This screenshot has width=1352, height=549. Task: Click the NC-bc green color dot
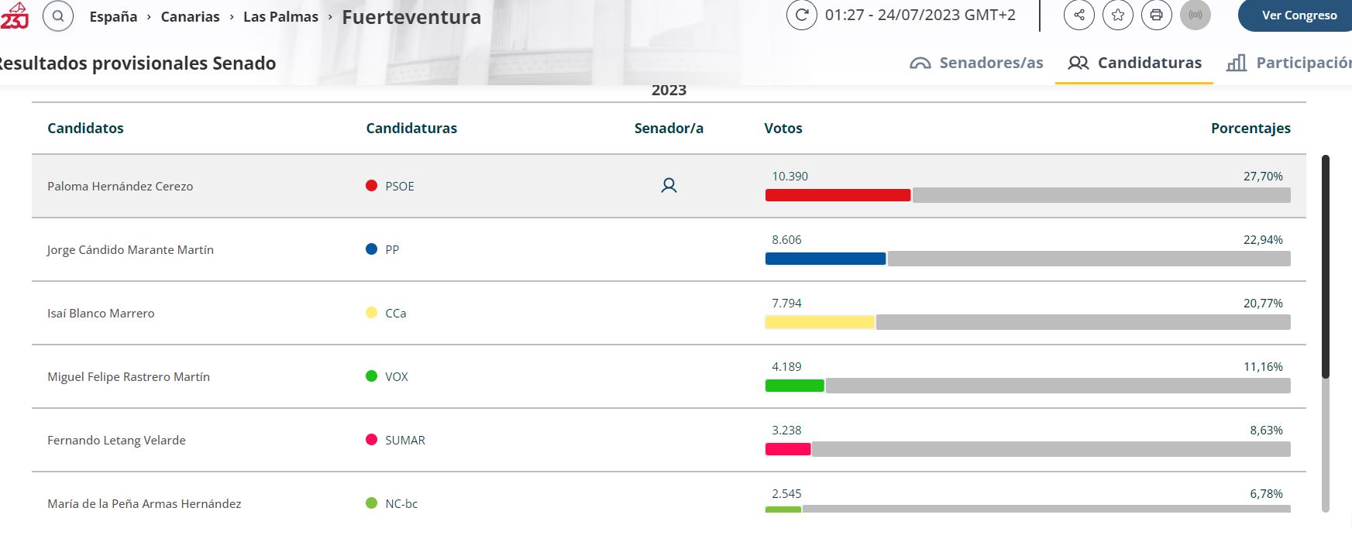[371, 503]
